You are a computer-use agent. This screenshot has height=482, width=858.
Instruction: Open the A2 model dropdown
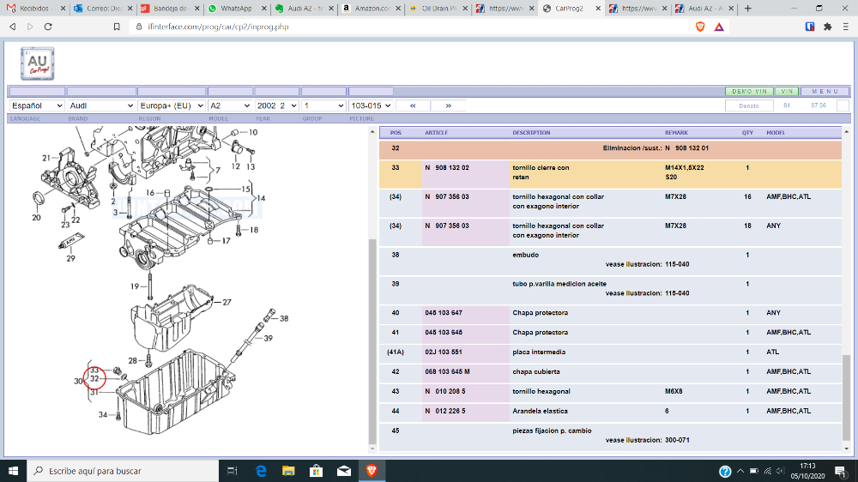[230, 105]
